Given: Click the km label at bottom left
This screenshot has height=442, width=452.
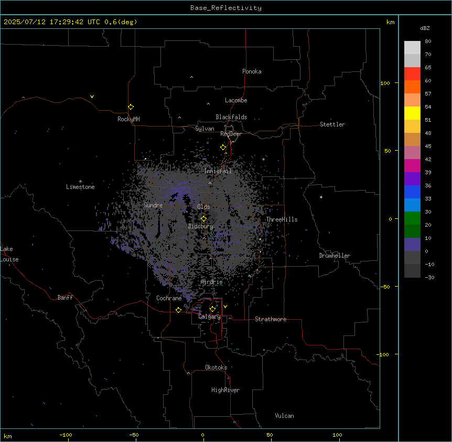Looking at the screenshot, I should click(8, 436).
